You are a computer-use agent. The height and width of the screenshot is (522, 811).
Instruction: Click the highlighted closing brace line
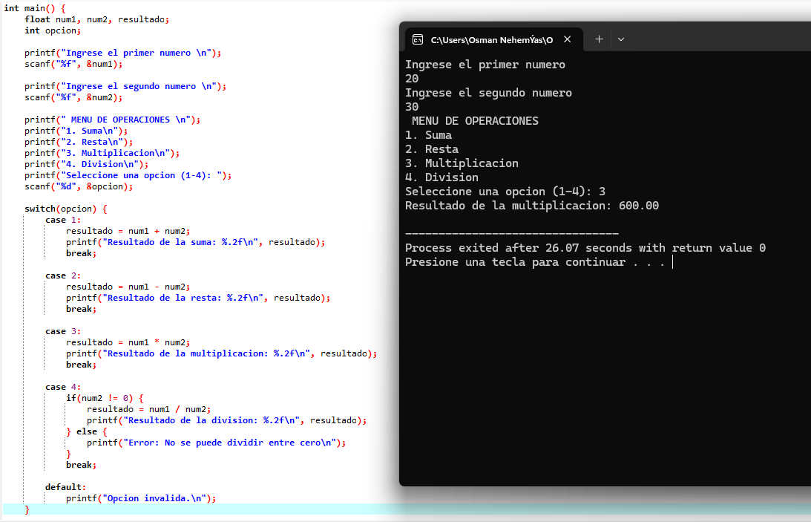27,509
